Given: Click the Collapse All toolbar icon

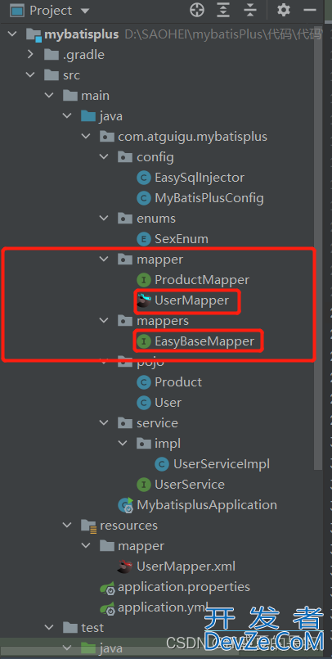Looking at the screenshot, I should coord(250,10).
